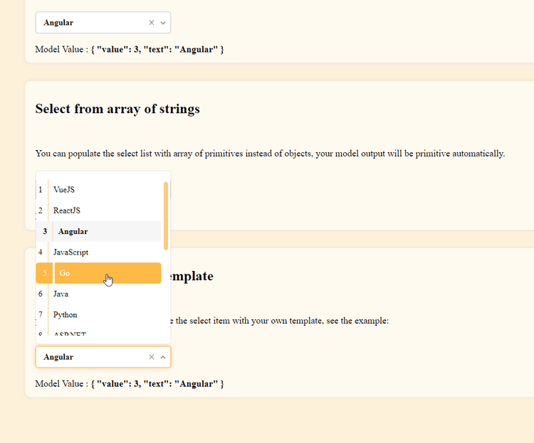534x443 pixels.
Task: Click the top Model Value output text
Action: (130, 50)
